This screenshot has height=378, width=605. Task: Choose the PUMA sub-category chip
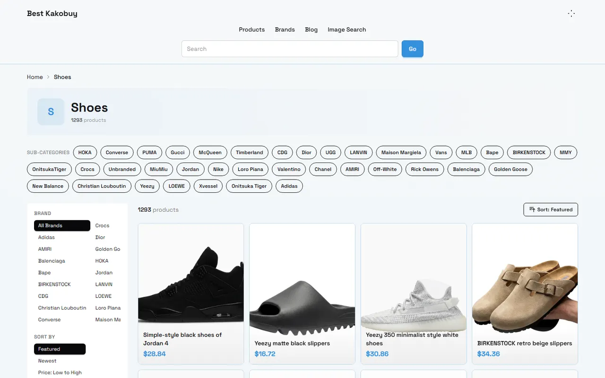click(x=149, y=153)
